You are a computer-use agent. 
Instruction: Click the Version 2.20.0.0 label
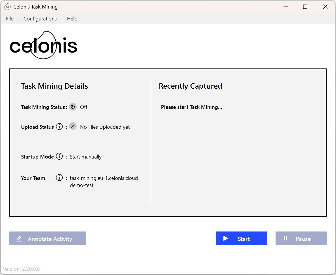point(21,269)
